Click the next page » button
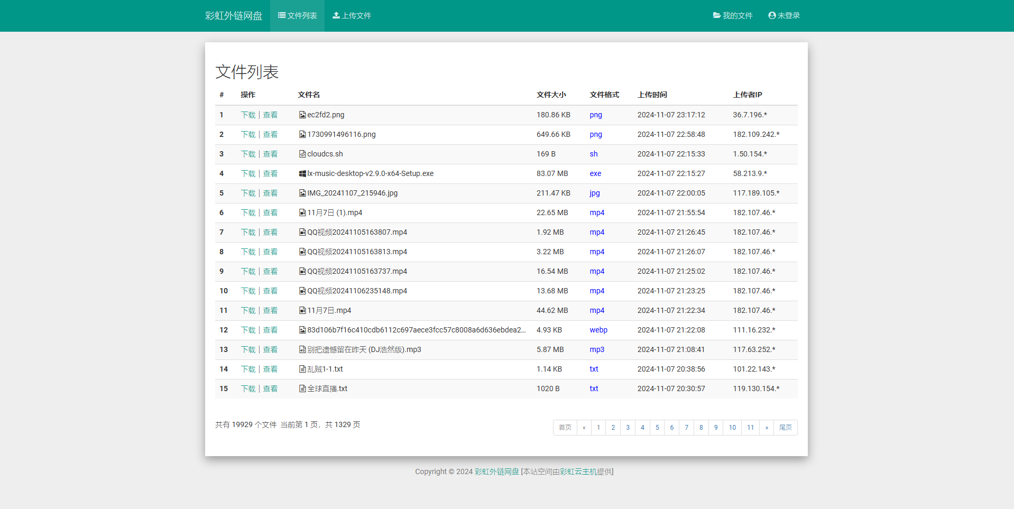The height and width of the screenshot is (509, 1014). click(767, 428)
